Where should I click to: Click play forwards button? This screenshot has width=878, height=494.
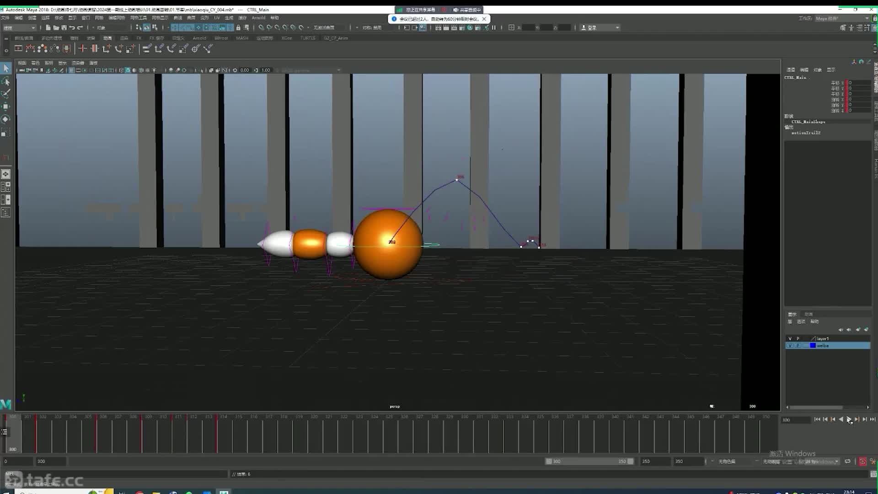point(849,419)
